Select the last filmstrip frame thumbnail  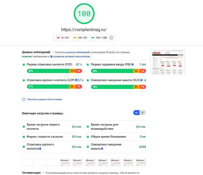(x=141, y=162)
